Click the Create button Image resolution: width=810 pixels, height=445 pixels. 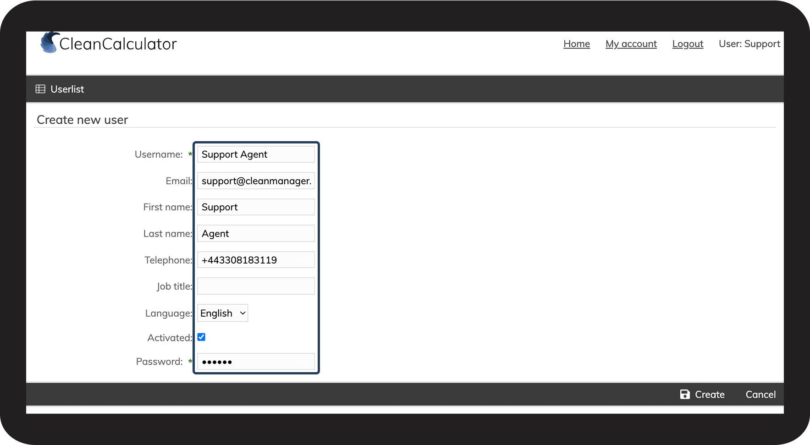click(702, 394)
